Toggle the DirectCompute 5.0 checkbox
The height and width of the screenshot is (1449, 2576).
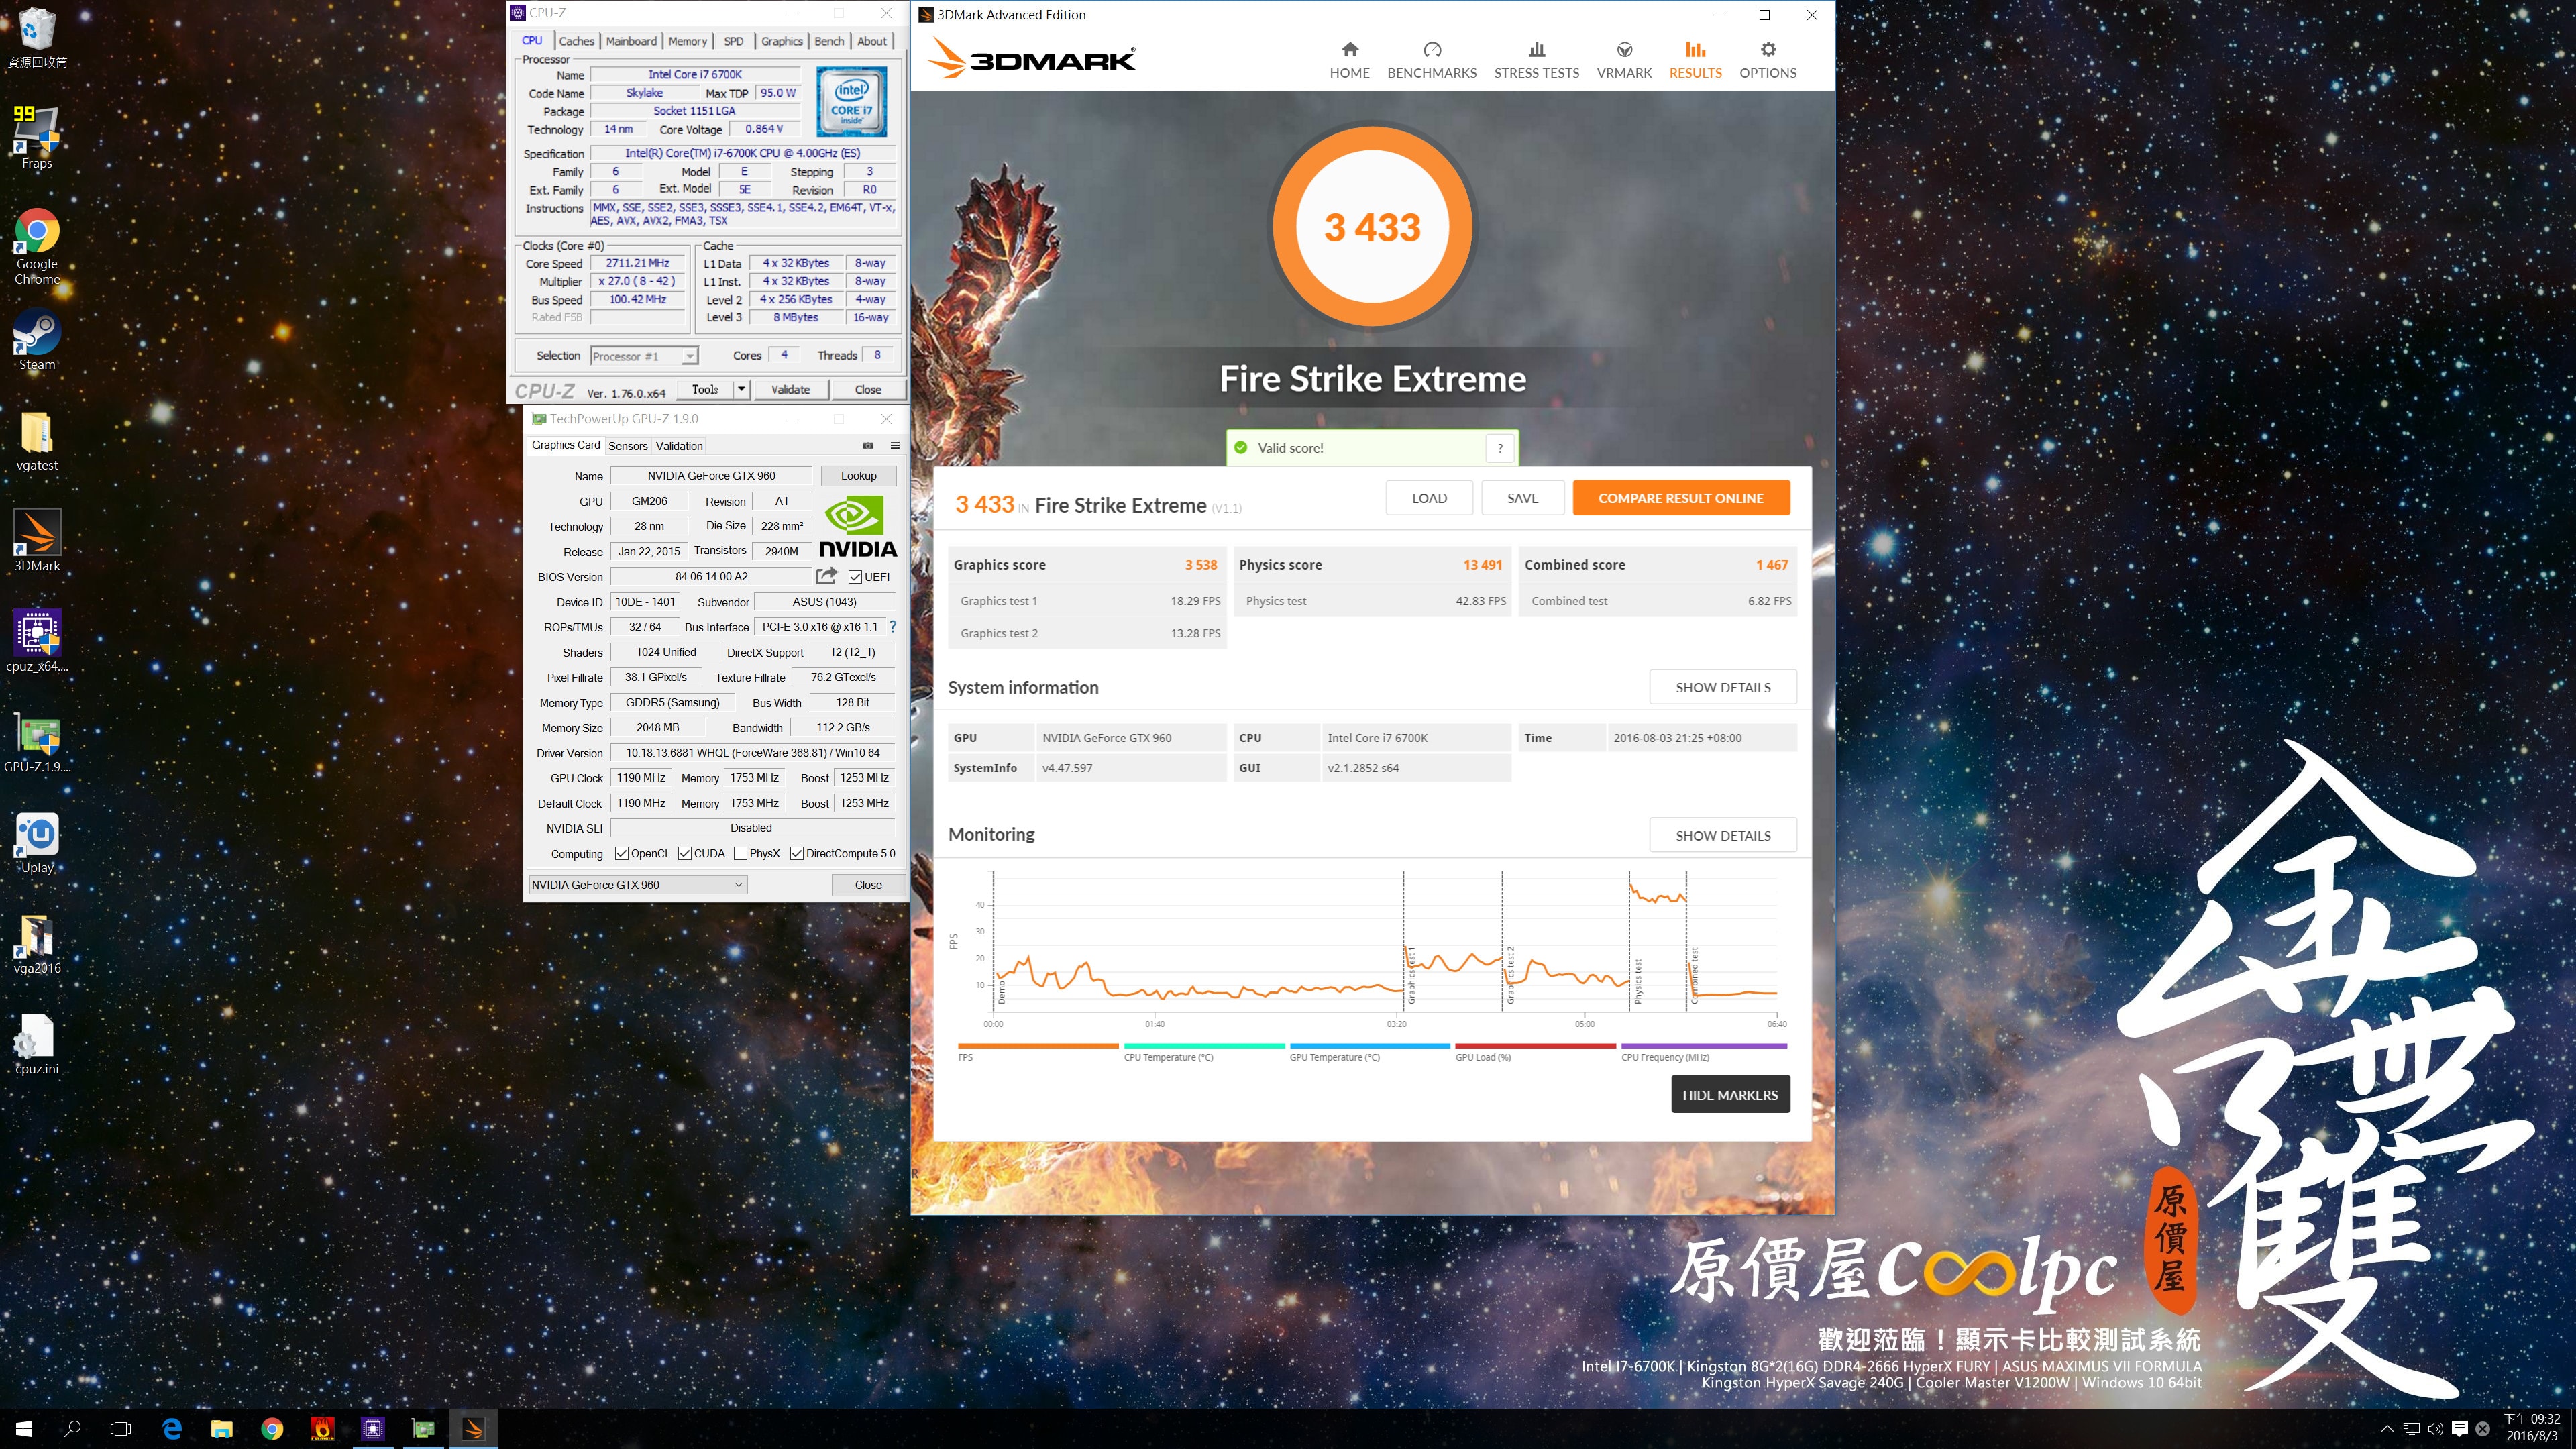pyautogui.click(x=796, y=853)
